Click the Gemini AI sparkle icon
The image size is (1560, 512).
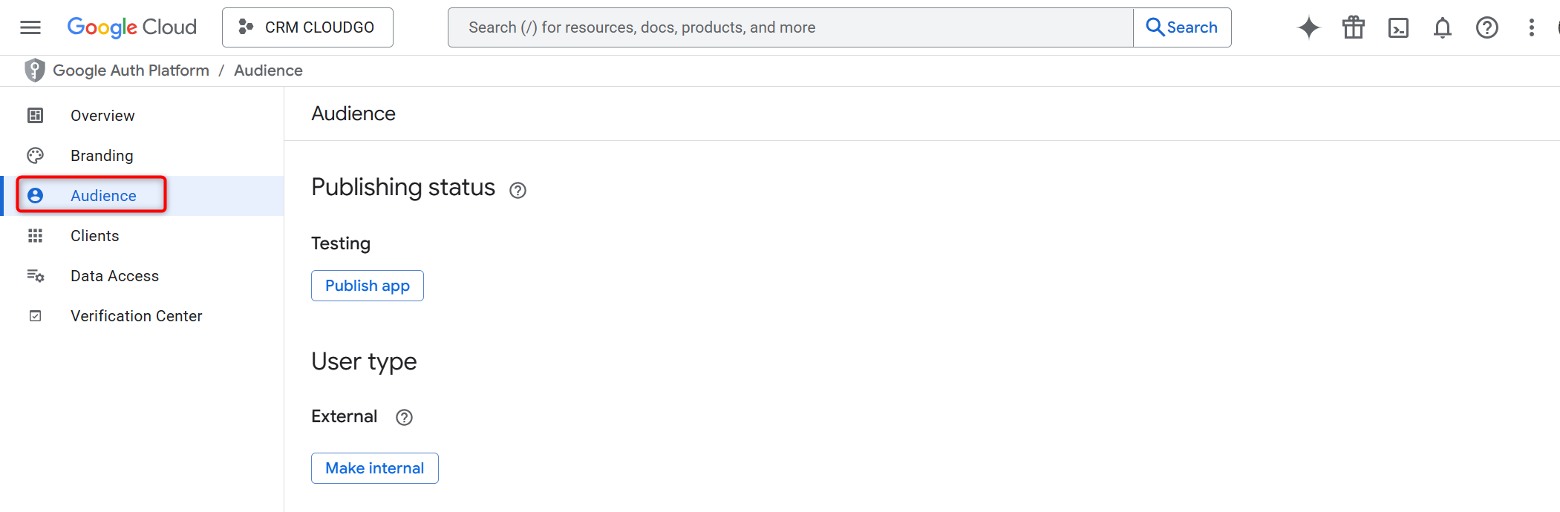click(1308, 27)
